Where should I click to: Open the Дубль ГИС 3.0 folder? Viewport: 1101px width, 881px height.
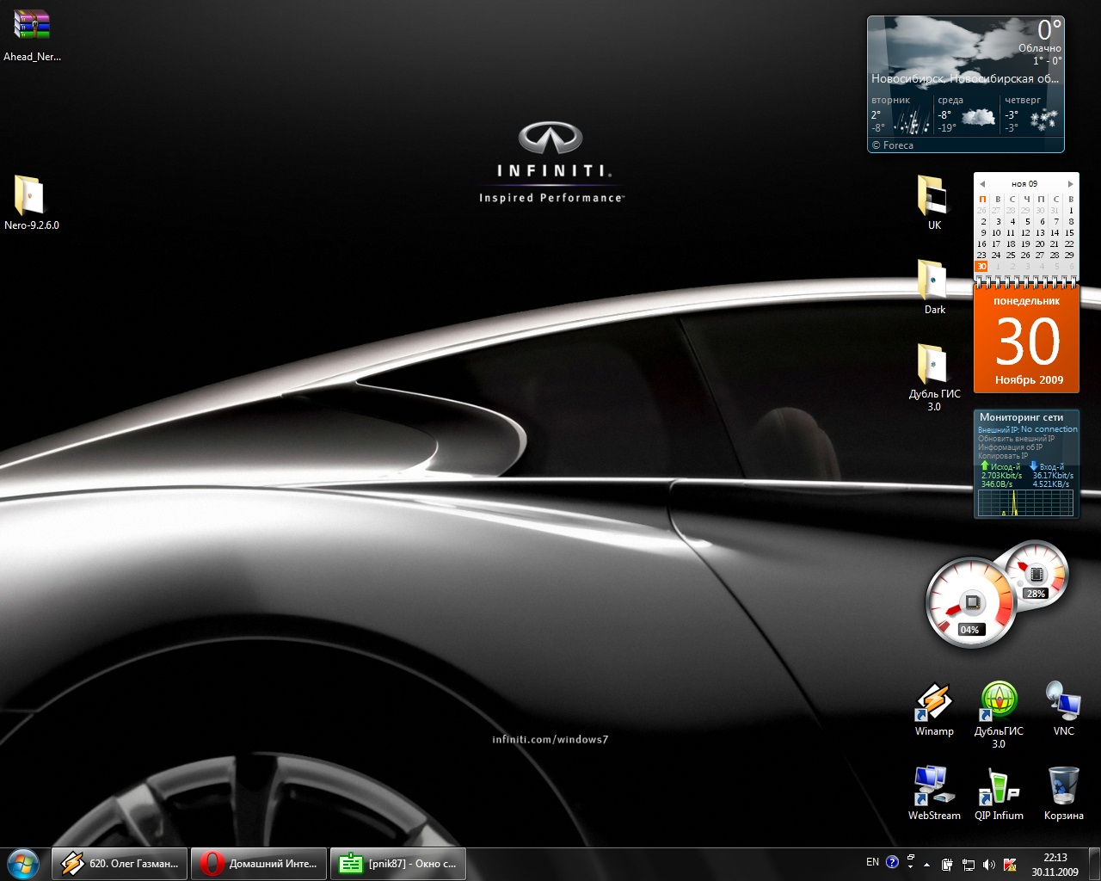pos(933,377)
